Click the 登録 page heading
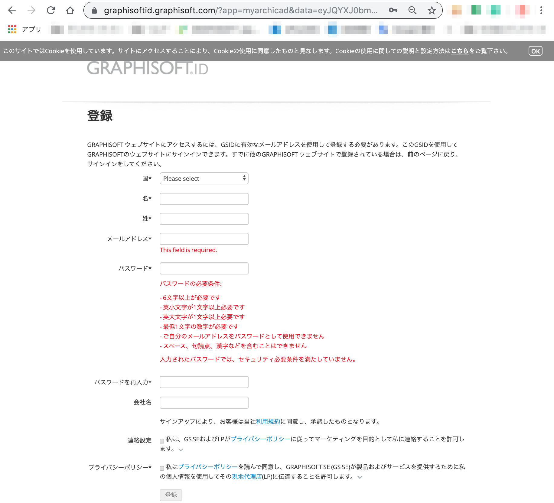 100,116
